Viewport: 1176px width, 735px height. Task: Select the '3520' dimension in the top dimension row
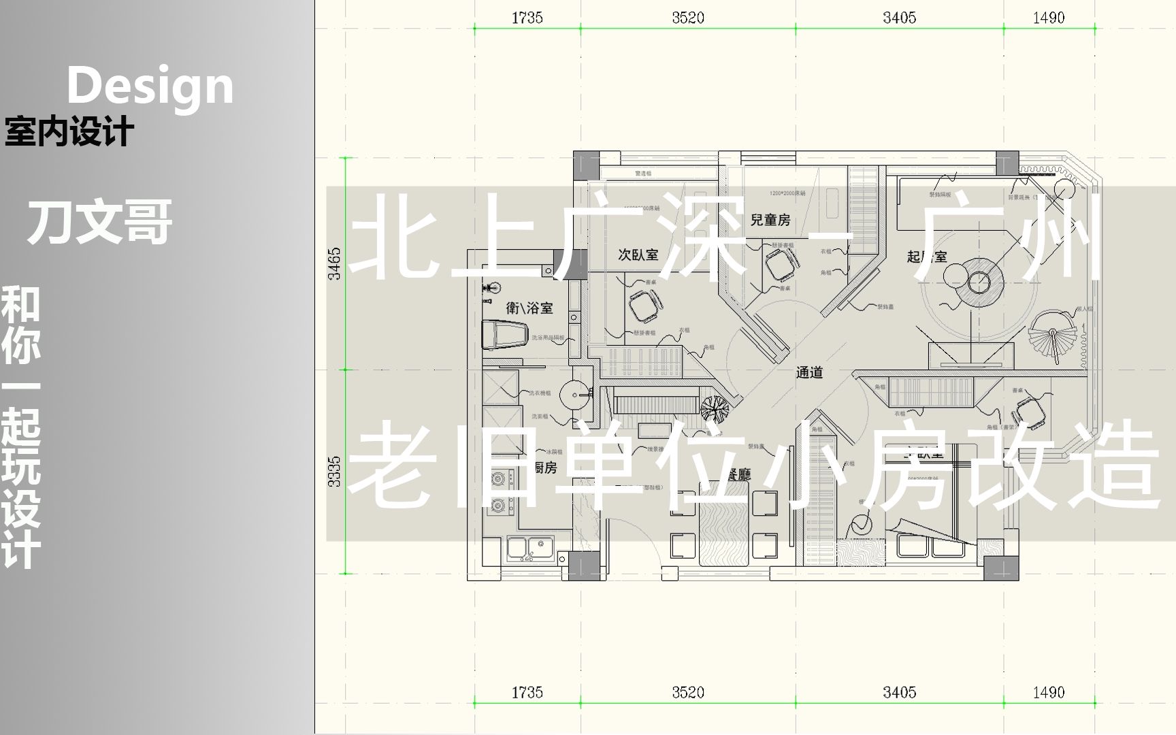pos(688,18)
